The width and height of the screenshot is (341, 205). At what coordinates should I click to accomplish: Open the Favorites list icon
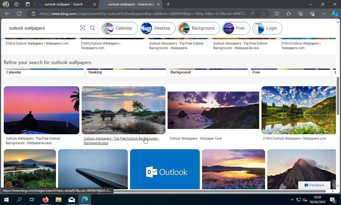pyautogui.click(x=289, y=14)
